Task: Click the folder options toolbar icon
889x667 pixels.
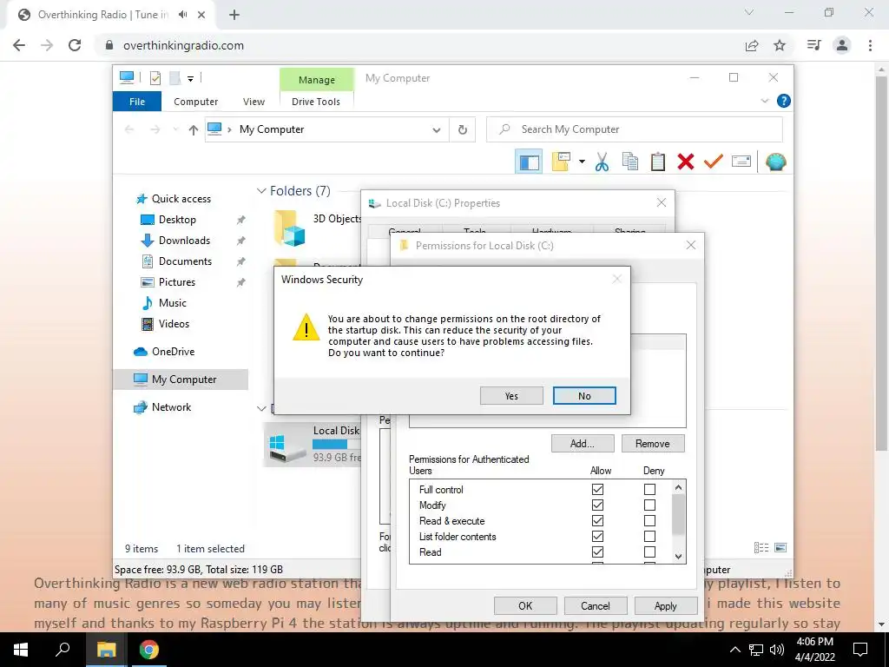Action: pos(562,162)
